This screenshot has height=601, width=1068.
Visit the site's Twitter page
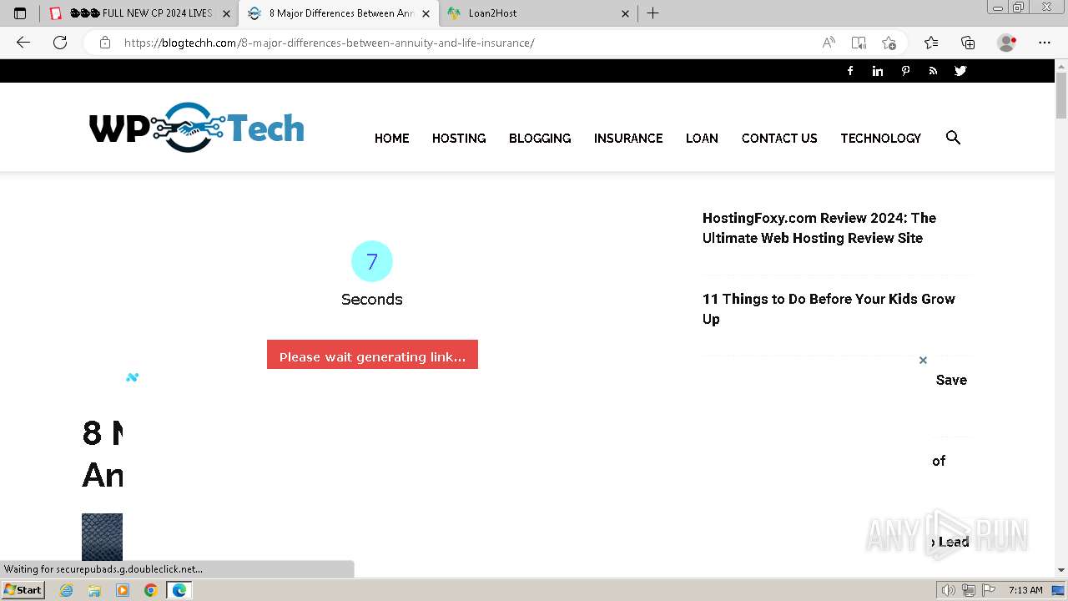[x=960, y=71]
